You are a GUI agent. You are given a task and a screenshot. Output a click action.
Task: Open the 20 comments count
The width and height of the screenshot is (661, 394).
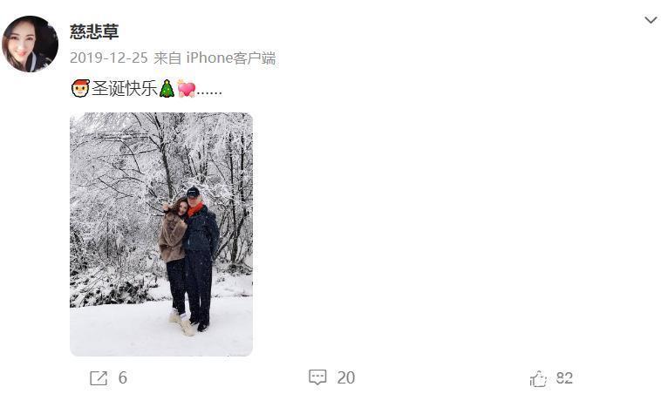tap(345, 378)
